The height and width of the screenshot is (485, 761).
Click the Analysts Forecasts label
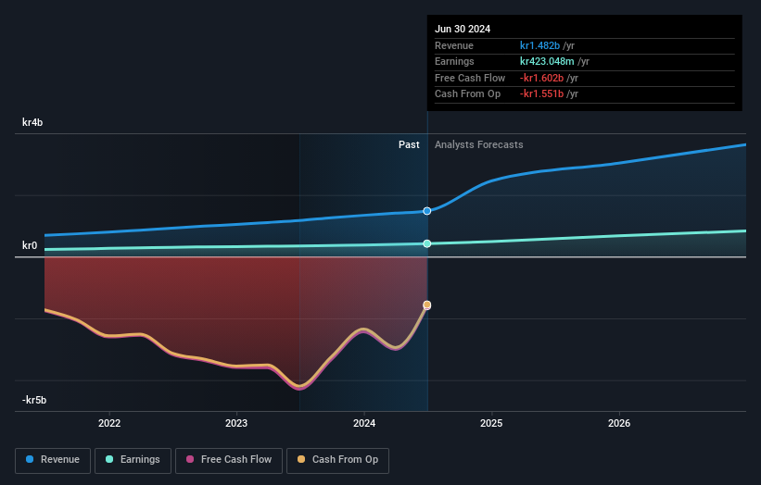pyautogui.click(x=478, y=144)
